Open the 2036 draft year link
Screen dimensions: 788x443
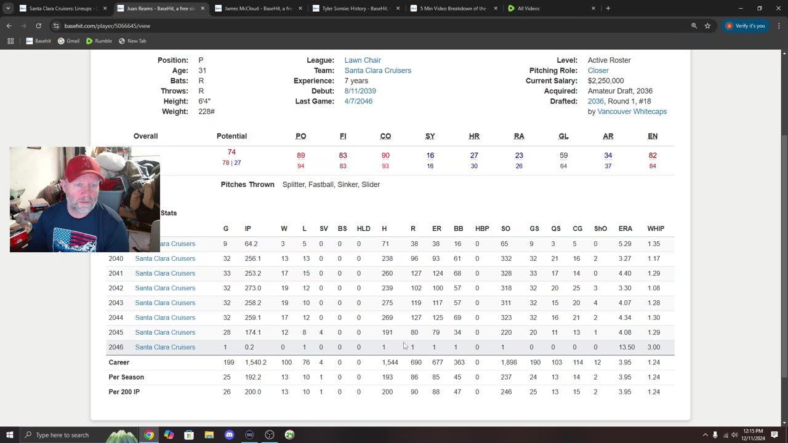tap(595, 102)
